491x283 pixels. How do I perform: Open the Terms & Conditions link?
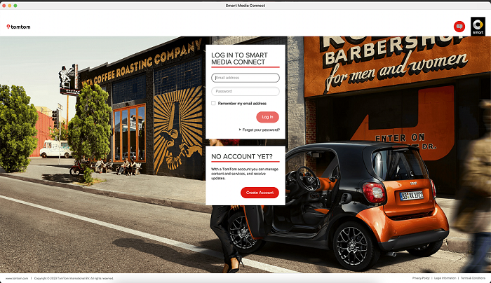(x=473, y=278)
